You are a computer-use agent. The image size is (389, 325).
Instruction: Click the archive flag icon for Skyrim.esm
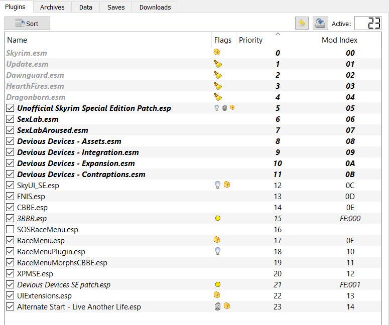click(217, 52)
